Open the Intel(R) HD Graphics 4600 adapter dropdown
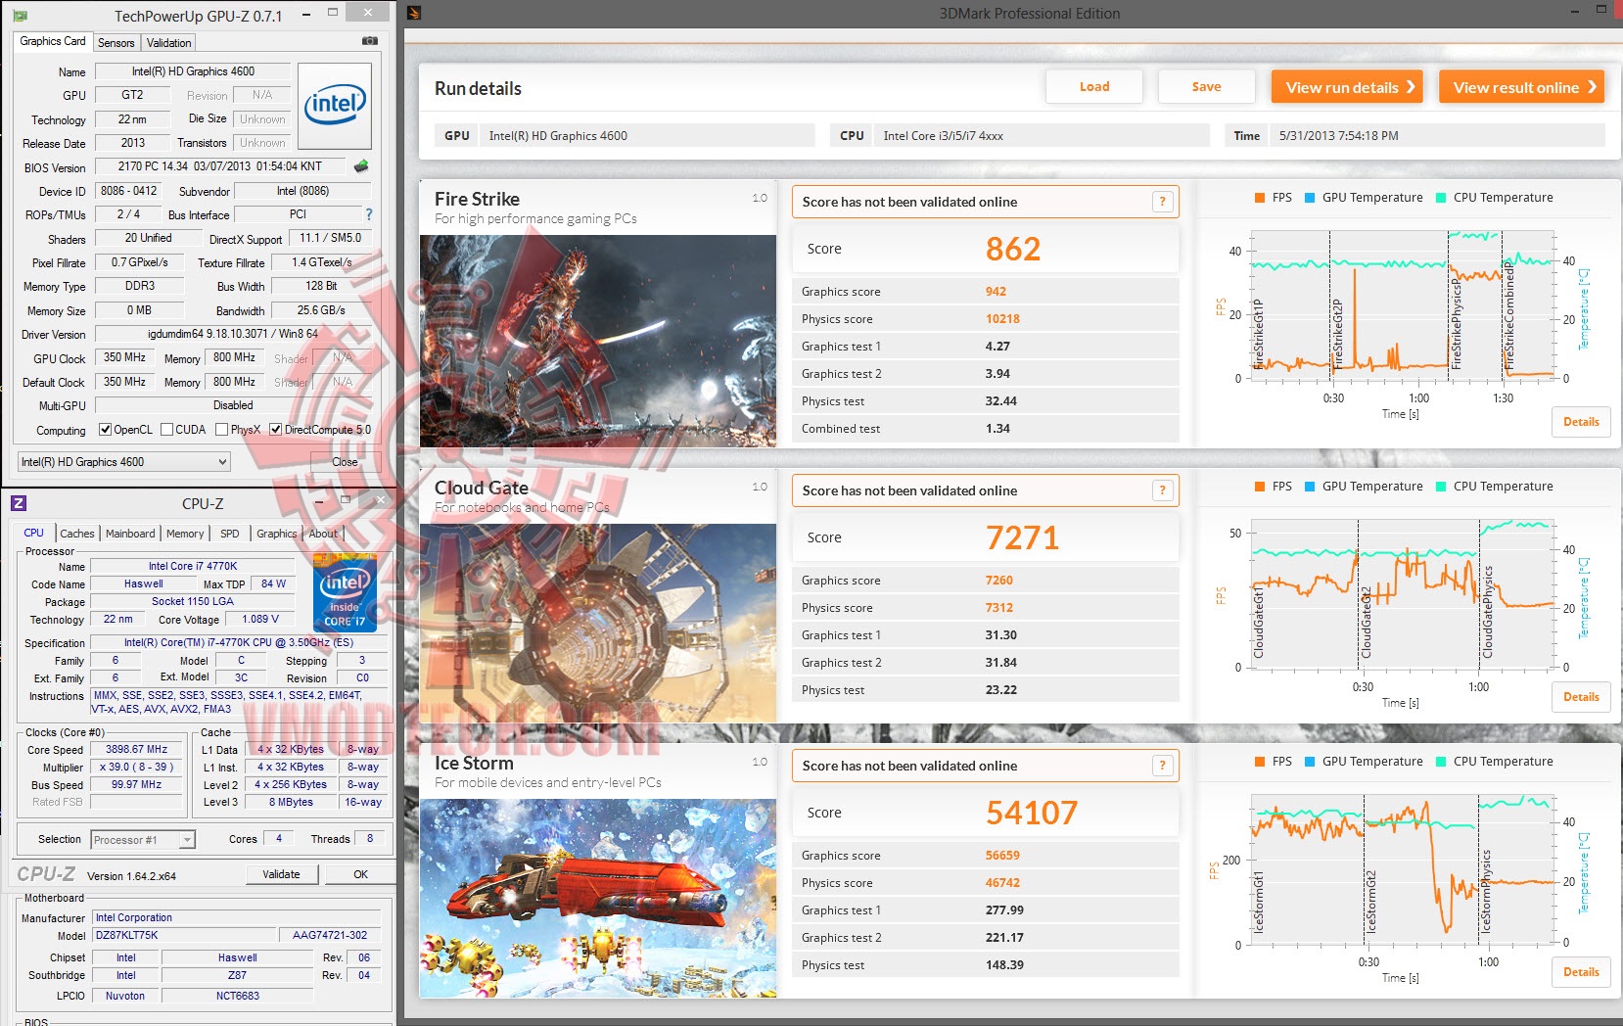Viewport: 1623px width, 1026px height. coord(124,462)
